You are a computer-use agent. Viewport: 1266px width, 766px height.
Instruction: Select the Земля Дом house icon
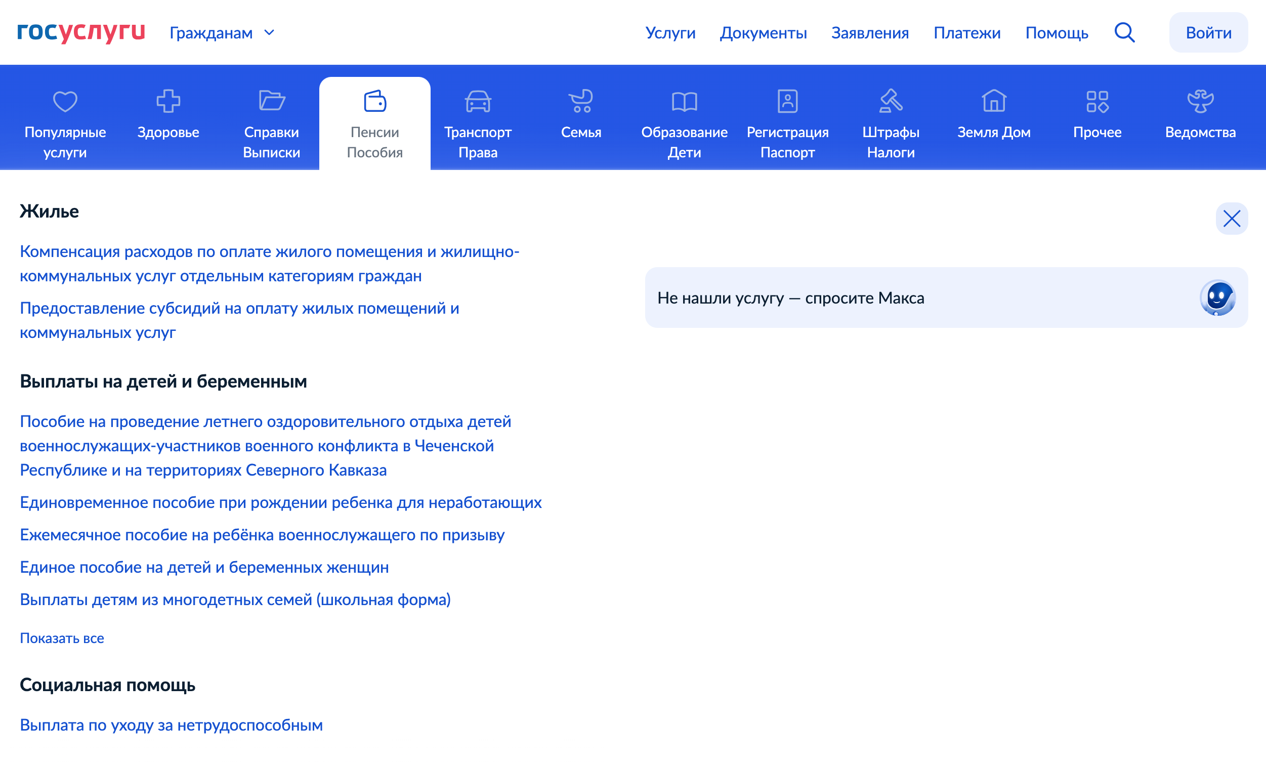click(x=994, y=101)
